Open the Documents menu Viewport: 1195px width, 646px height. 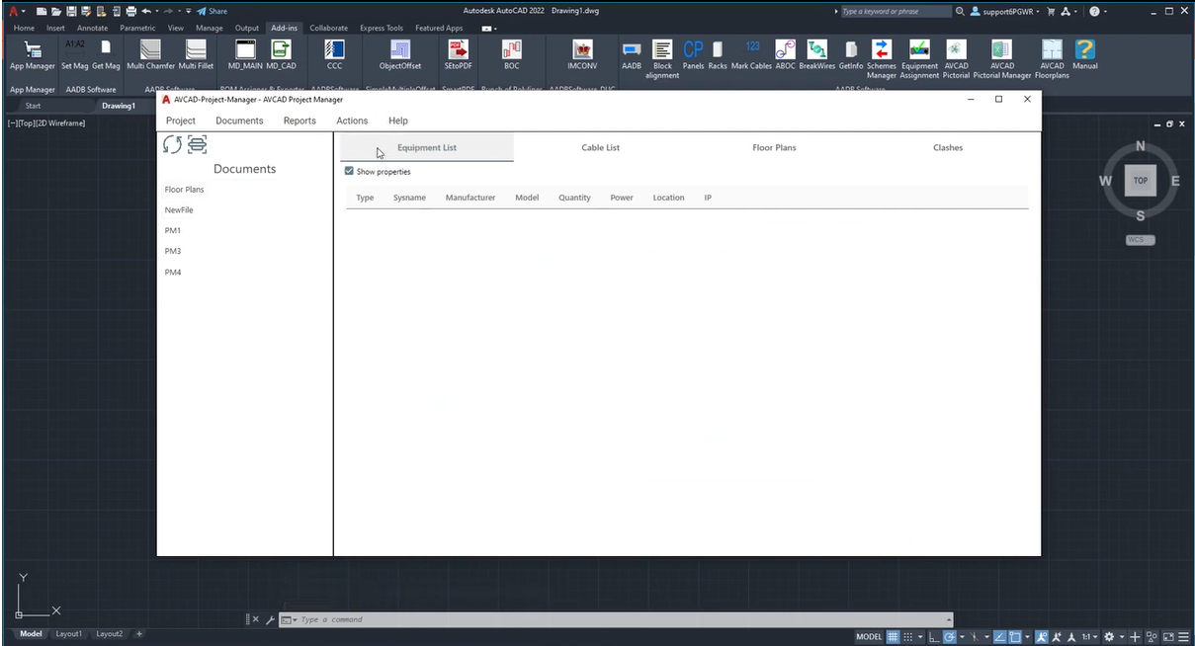(x=239, y=121)
